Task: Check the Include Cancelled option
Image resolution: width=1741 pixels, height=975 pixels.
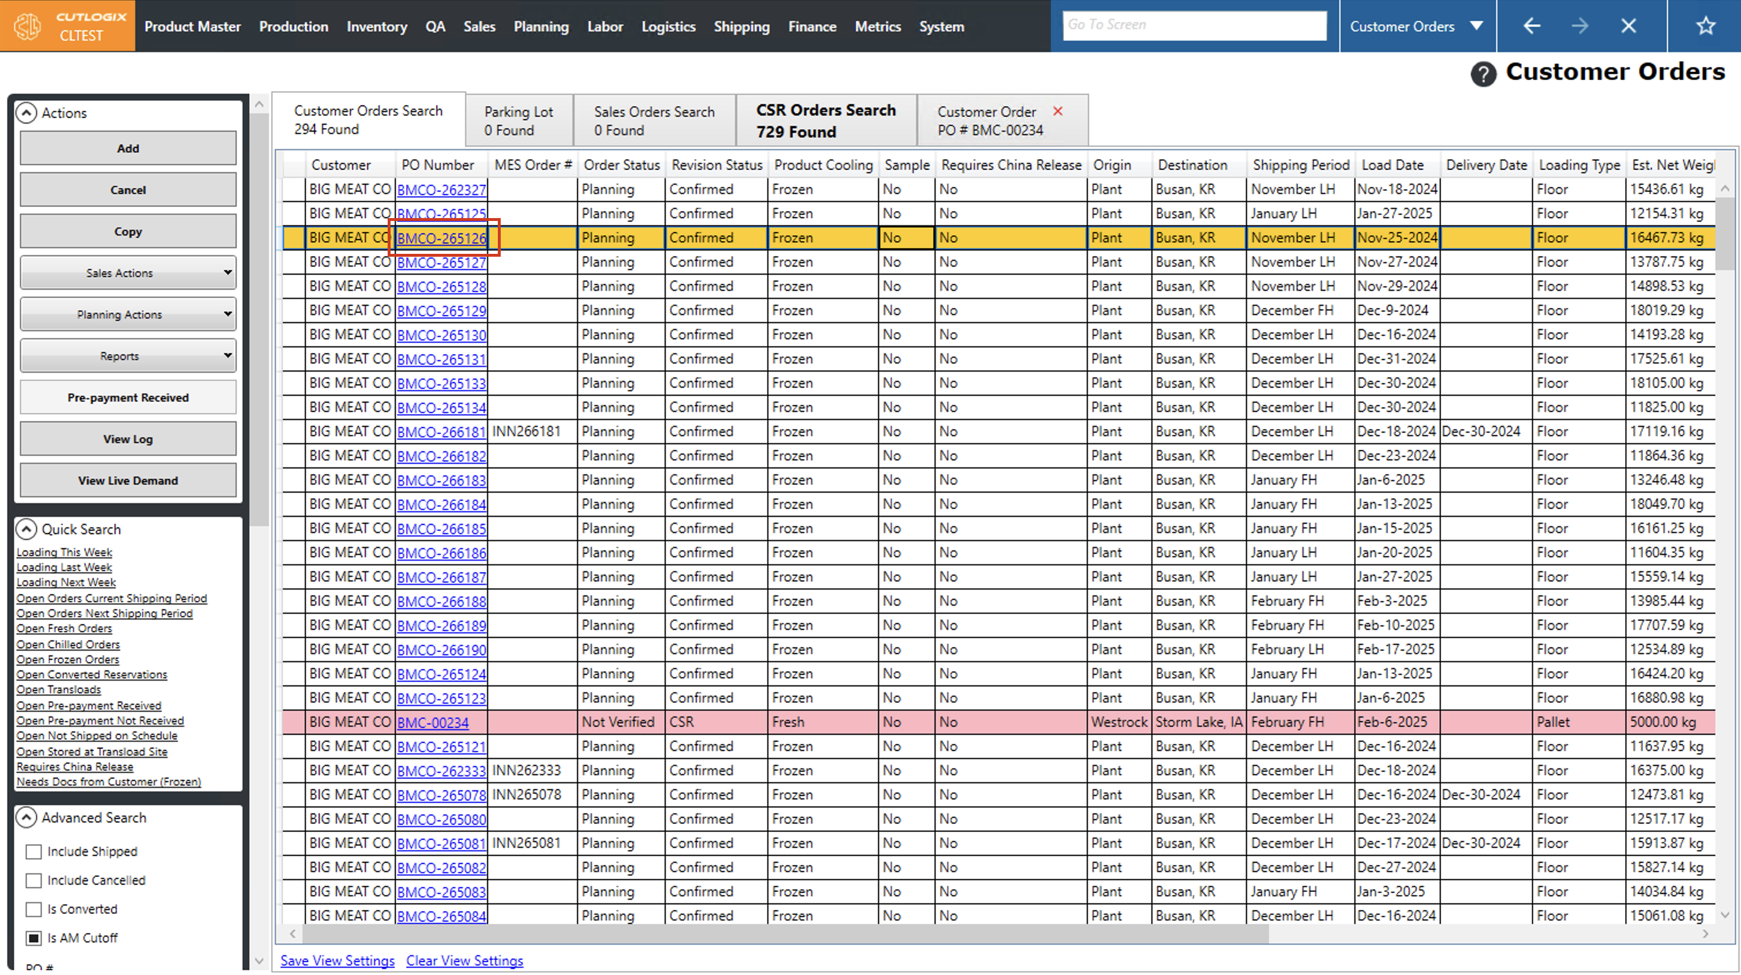Action: (34, 880)
